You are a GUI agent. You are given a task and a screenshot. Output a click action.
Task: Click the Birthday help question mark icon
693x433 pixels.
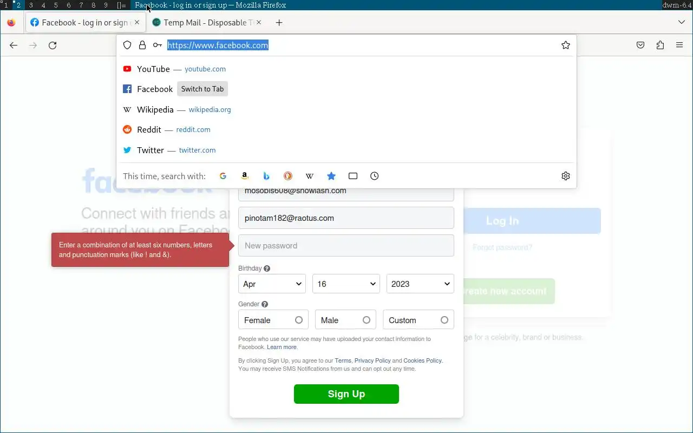point(267,268)
